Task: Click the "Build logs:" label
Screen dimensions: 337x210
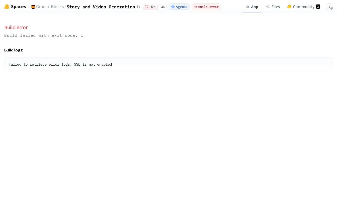Action: [14, 50]
